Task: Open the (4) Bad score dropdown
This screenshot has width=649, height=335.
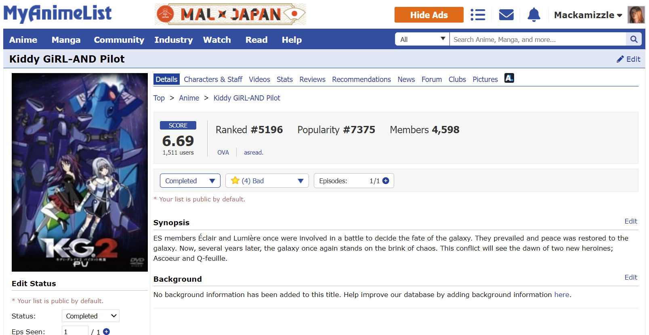Action: coord(267,181)
